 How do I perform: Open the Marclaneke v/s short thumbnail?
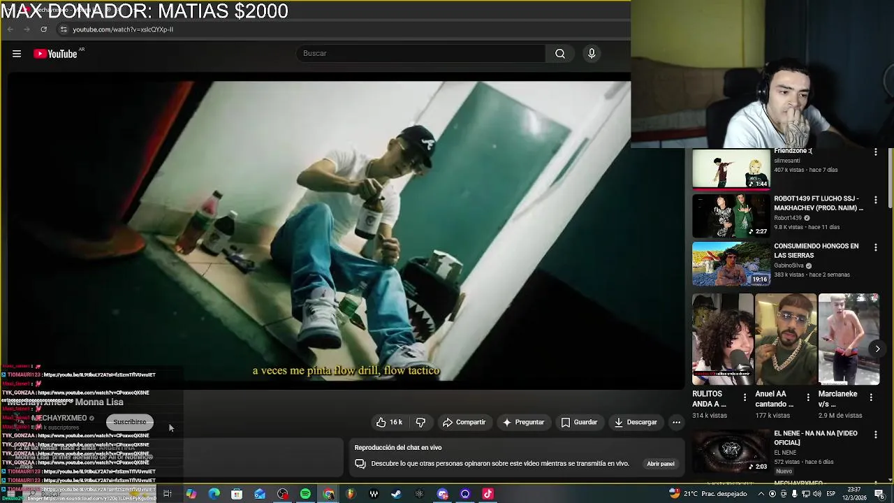(x=849, y=340)
